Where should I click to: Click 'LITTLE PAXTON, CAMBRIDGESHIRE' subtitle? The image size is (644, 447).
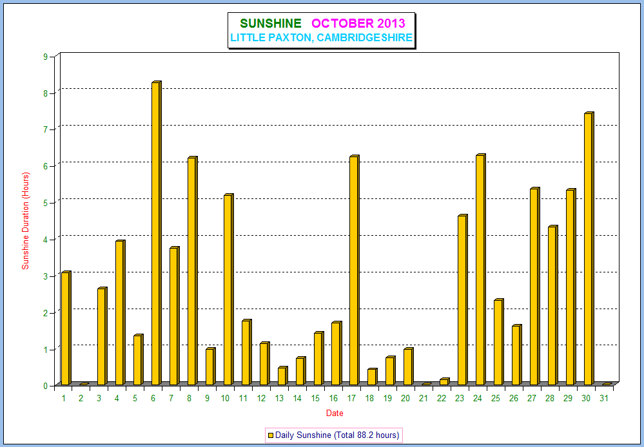click(321, 37)
